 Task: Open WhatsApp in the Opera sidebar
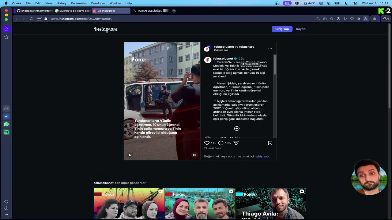coord(6,124)
